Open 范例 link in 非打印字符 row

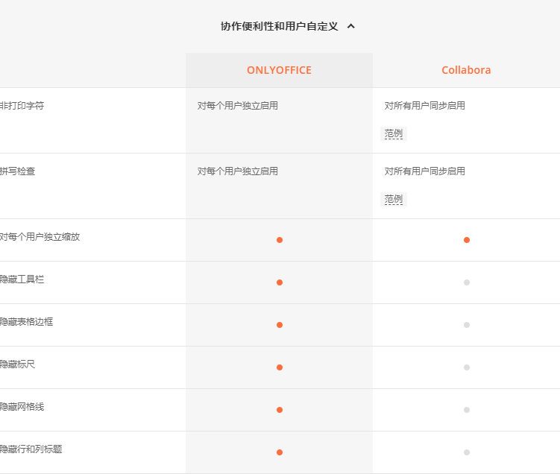(x=394, y=134)
